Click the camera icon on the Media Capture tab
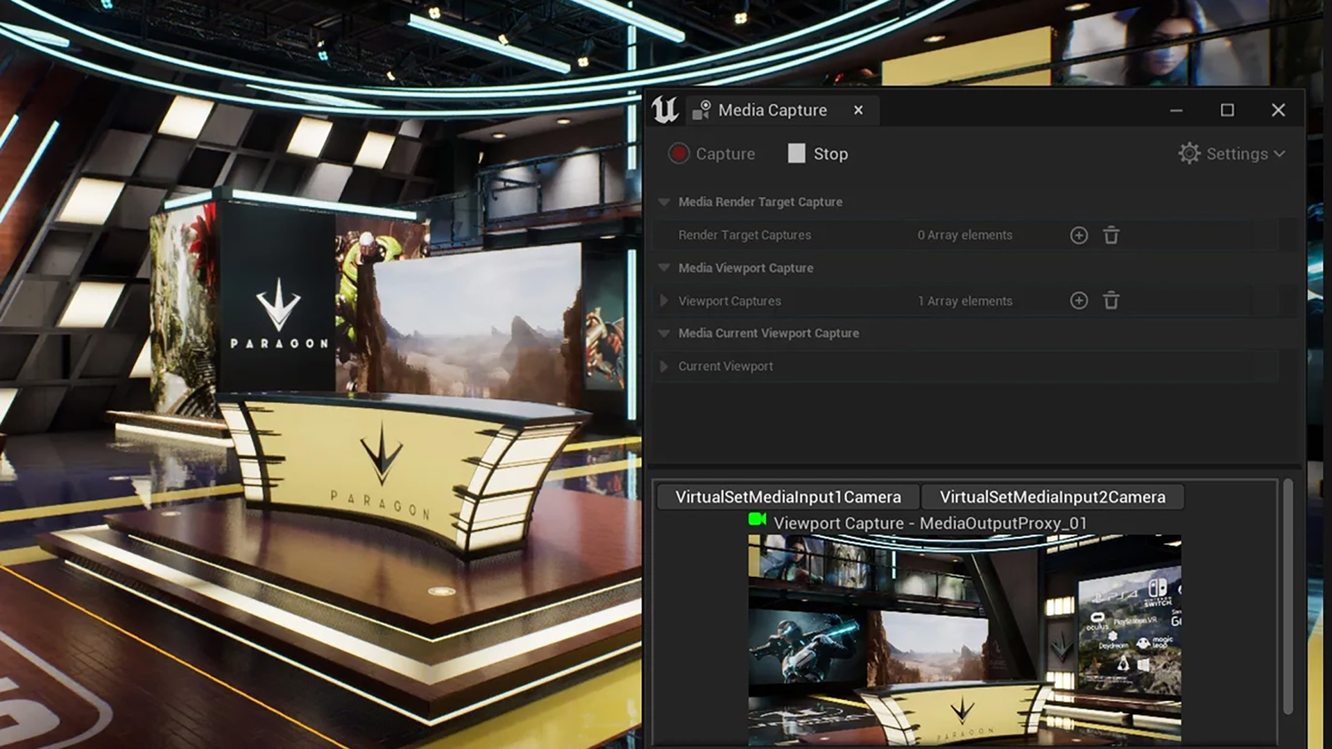 click(699, 110)
